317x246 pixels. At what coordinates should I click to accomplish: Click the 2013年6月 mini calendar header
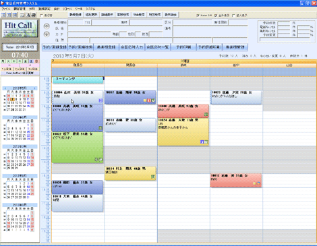pos(20,117)
